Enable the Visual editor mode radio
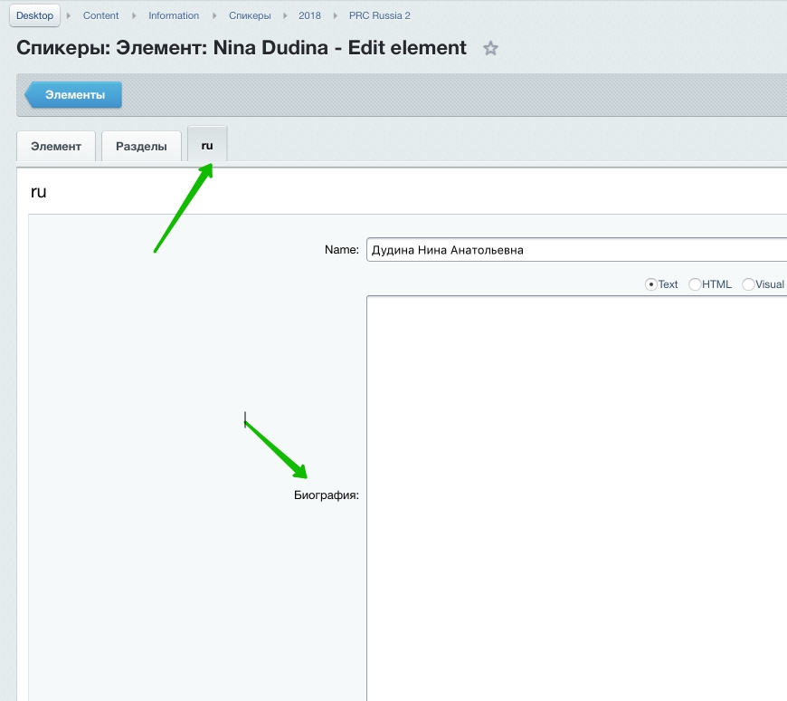 pyautogui.click(x=748, y=284)
